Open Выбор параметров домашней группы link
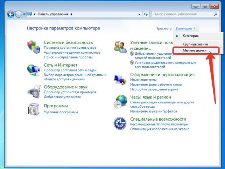225x169 pixels. [x=75, y=77]
